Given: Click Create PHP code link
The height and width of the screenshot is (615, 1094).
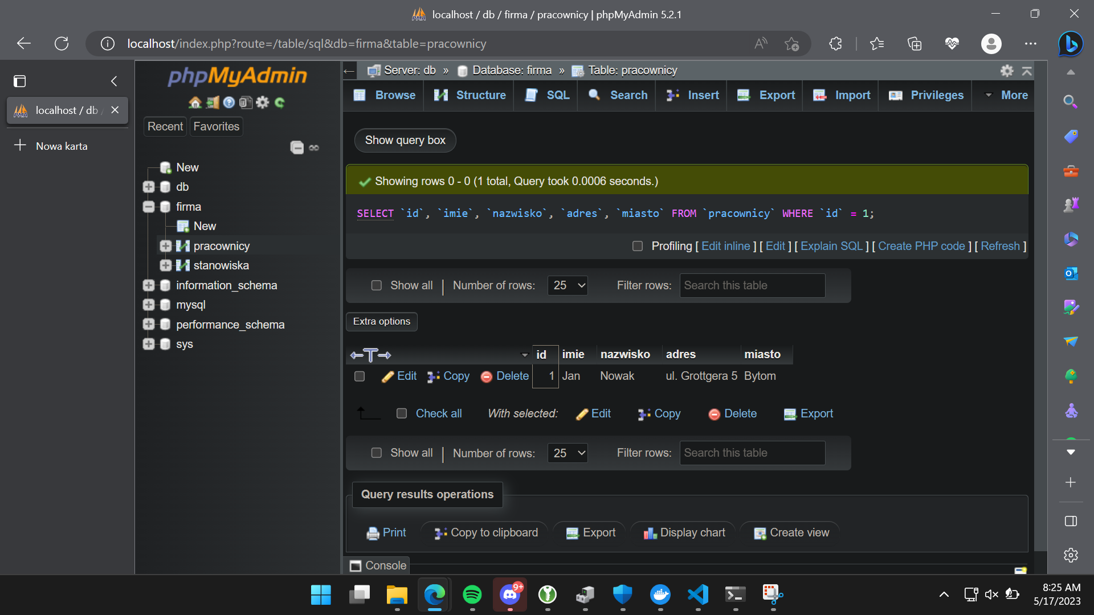Looking at the screenshot, I should tap(921, 246).
